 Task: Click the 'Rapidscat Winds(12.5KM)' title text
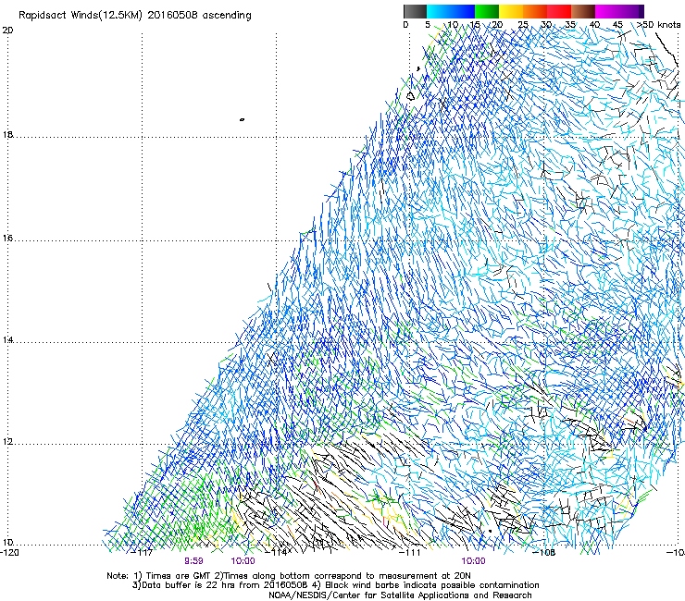point(80,16)
